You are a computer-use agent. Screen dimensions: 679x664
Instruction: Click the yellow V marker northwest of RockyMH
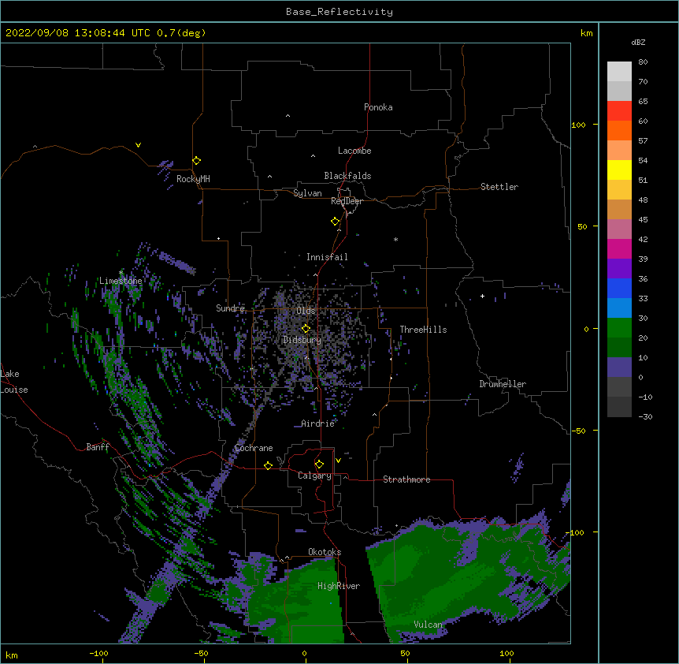click(138, 145)
